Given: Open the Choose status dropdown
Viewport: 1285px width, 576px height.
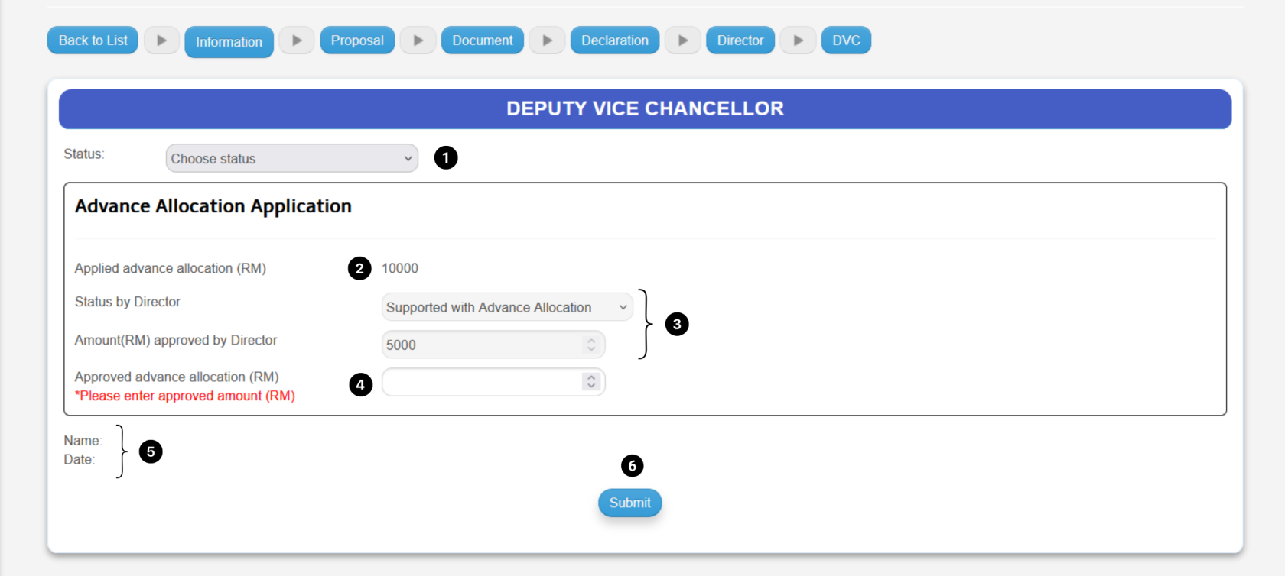Looking at the screenshot, I should coord(291,158).
